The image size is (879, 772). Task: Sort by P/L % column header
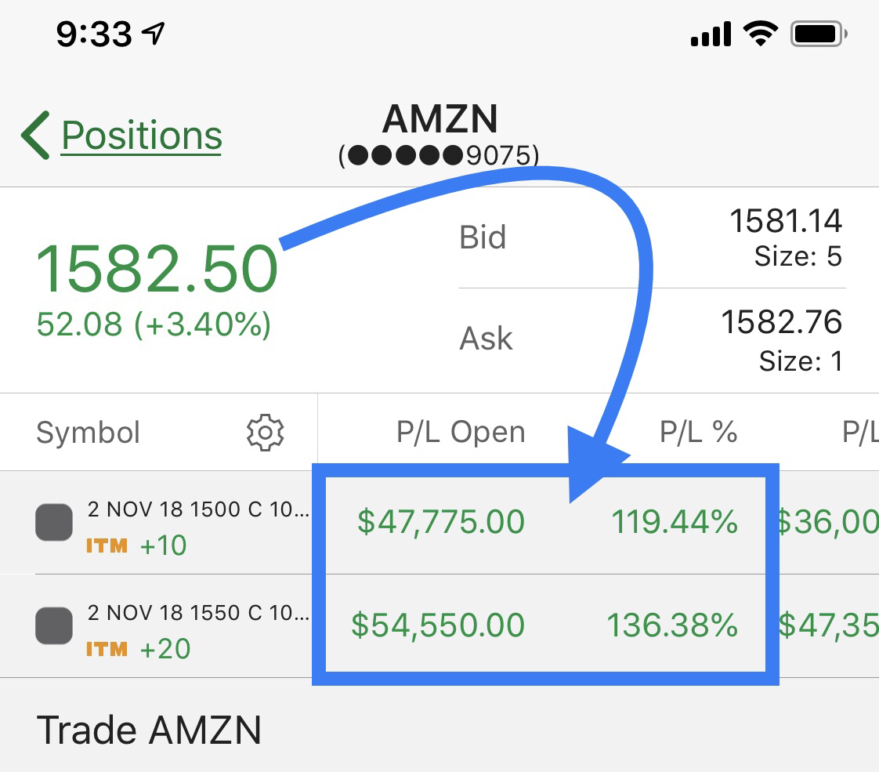(698, 432)
